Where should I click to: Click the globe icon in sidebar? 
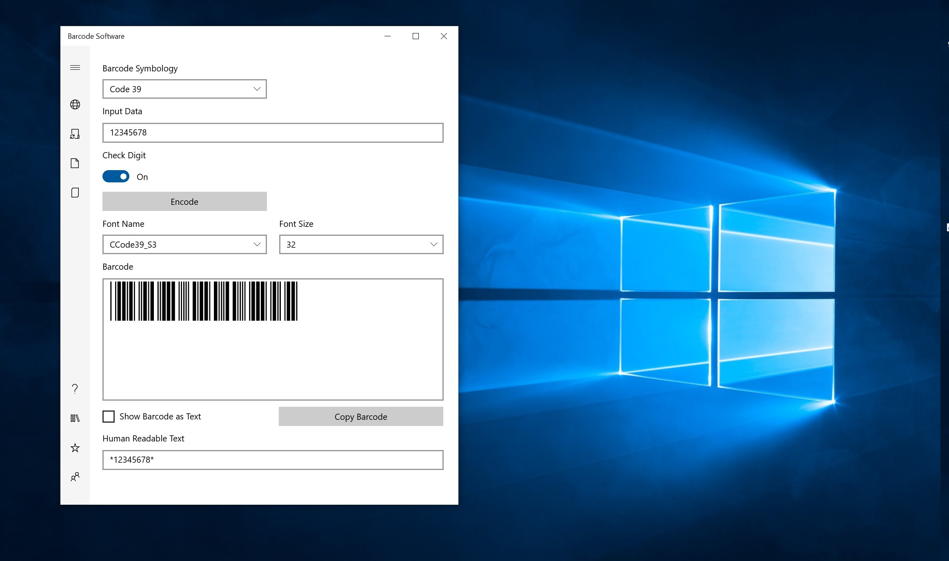[x=75, y=104]
